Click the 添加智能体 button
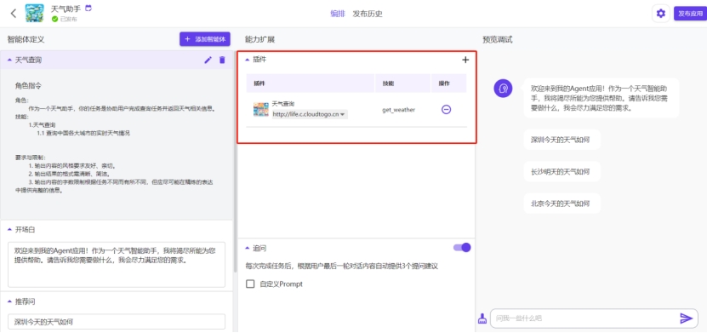The image size is (707, 333). click(x=205, y=39)
